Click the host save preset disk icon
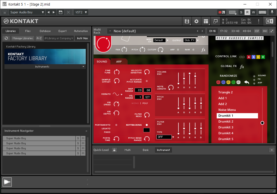Screen dimensions: 277x194 point(61,12)
